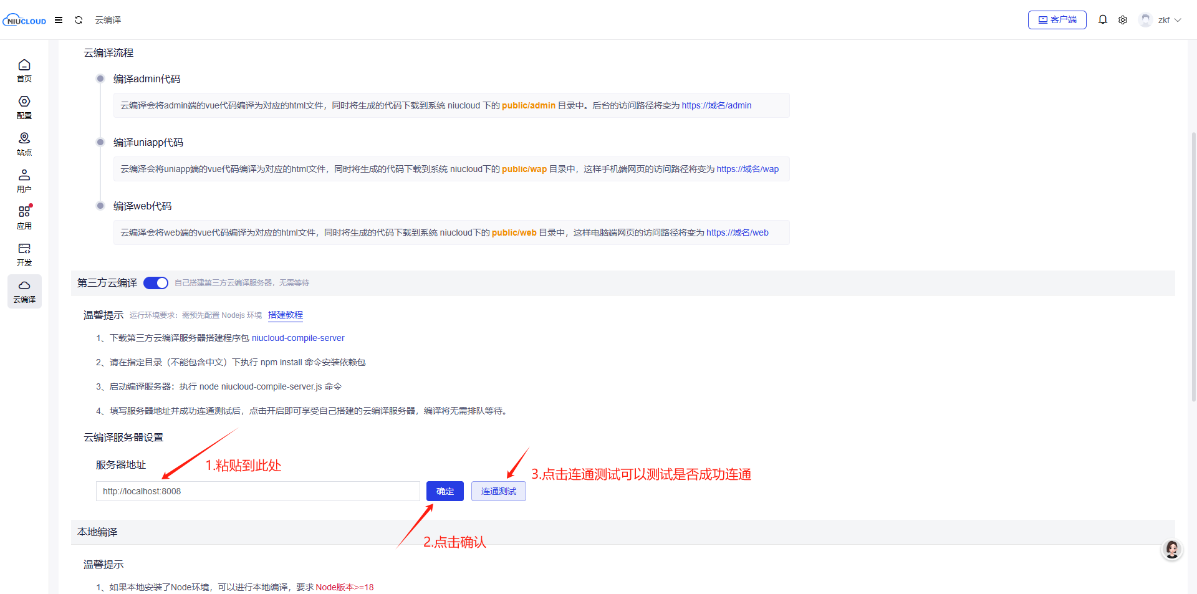Click the 客户端 button in the header

(1057, 20)
